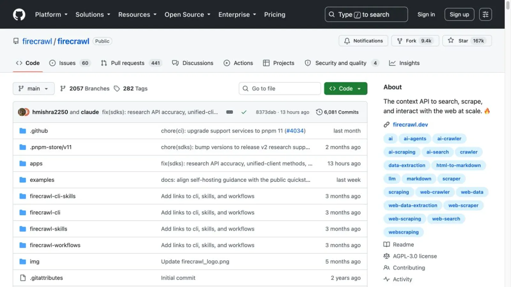The image size is (511, 287).
Task: Click the Notifications button
Action: tap(363, 41)
